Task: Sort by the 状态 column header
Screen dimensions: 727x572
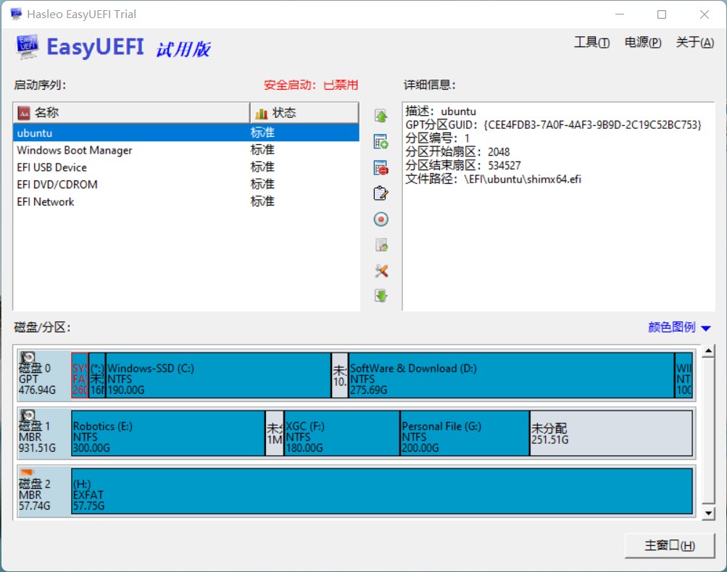Action: [304, 112]
